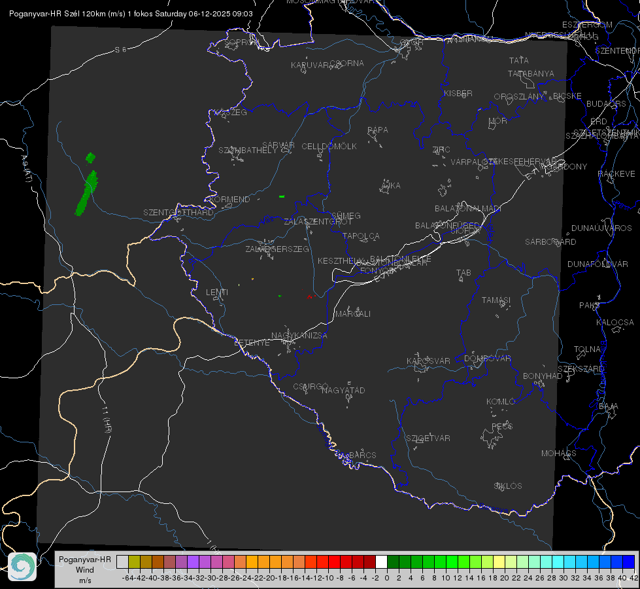Click the AJKA city label
Viewport: 640px width, 589px height.
(391, 186)
